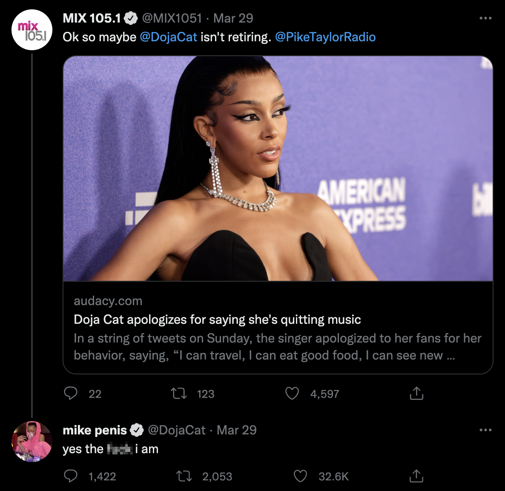Share the @DojaCat reply tweet
The width and height of the screenshot is (505, 491).
[x=416, y=476]
